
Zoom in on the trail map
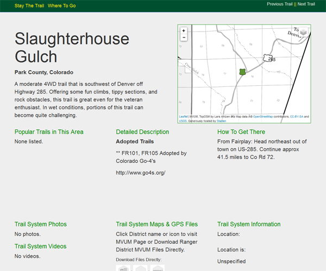[184, 31]
